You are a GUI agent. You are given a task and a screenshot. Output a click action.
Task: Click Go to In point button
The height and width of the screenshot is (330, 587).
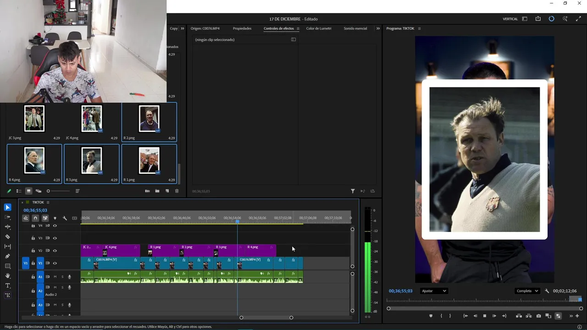point(465,316)
